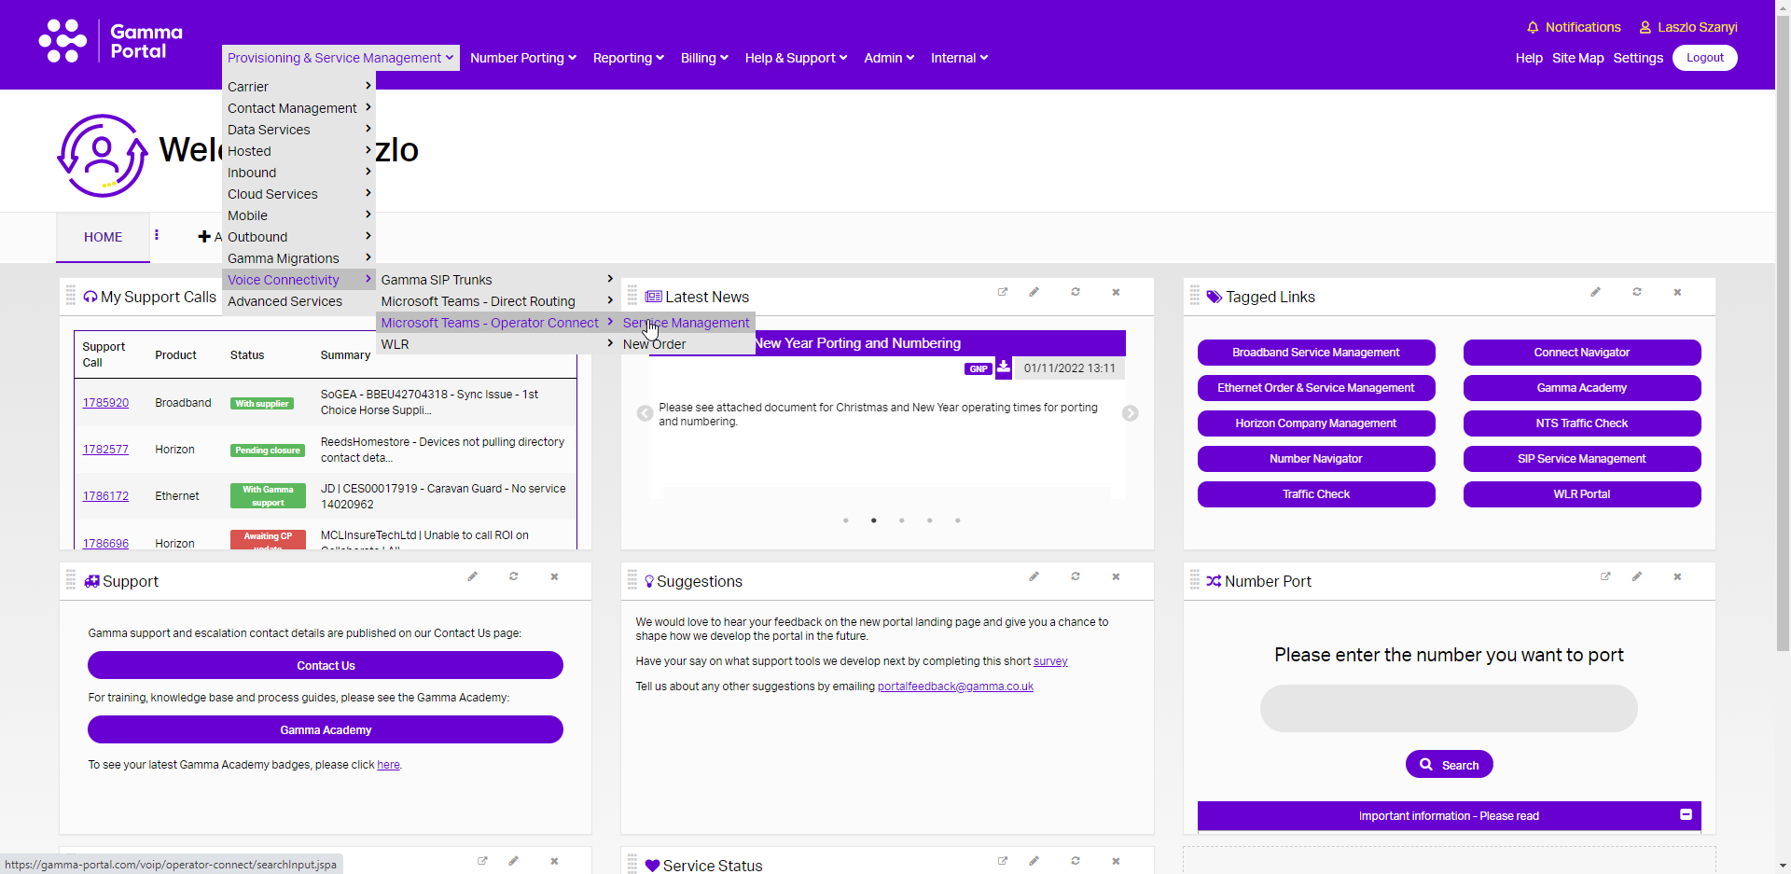Refresh the Suggestions widget

click(1076, 576)
